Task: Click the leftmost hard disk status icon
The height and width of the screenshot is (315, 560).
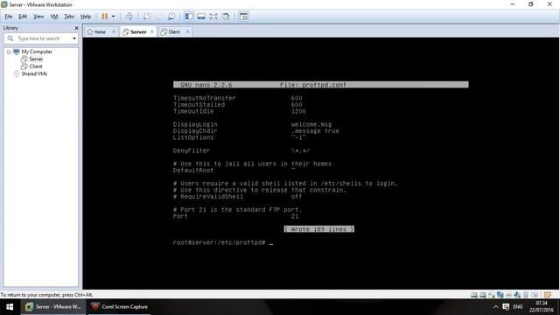Action: [474, 295]
